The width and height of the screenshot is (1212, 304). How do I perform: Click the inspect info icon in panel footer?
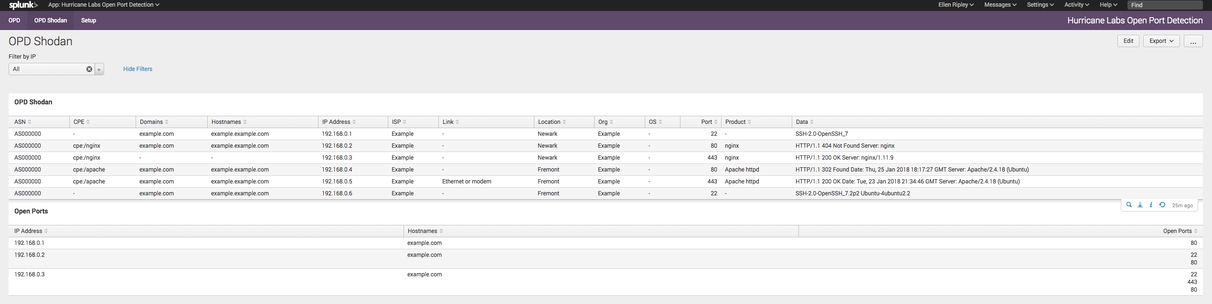pyautogui.click(x=1151, y=205)
